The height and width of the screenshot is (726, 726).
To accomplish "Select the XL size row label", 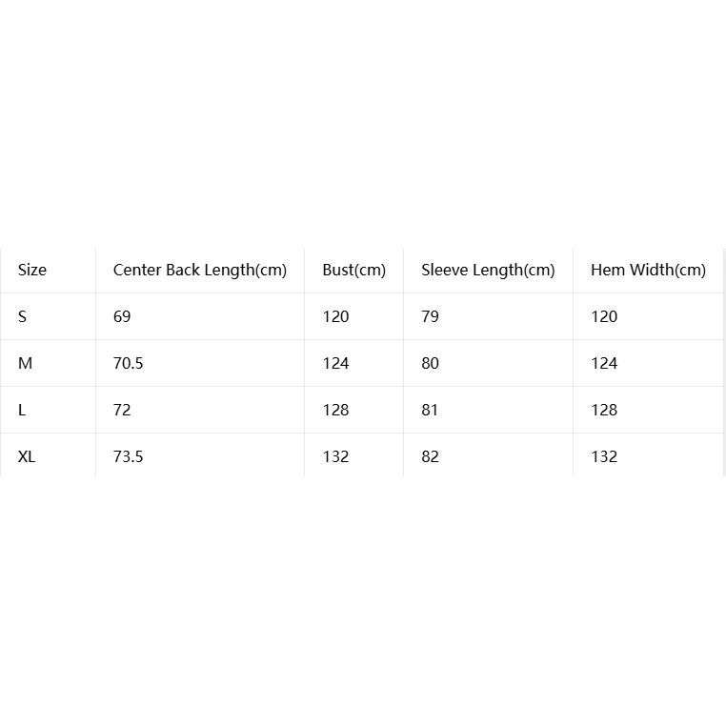I will [27, 457].
